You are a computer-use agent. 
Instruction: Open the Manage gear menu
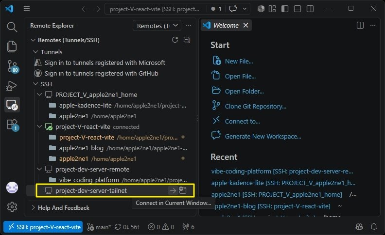(12, 207)
